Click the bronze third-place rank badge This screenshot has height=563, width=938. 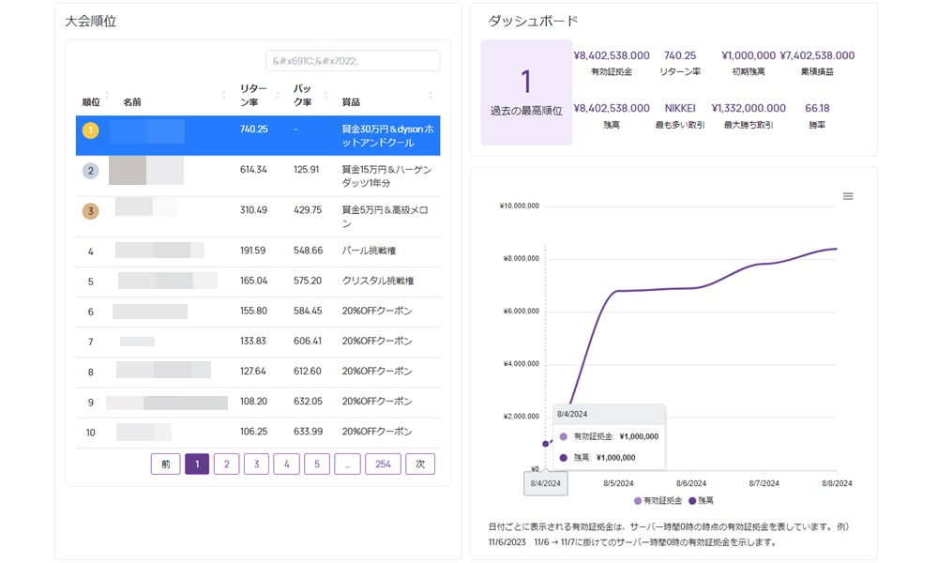point(90,211)
